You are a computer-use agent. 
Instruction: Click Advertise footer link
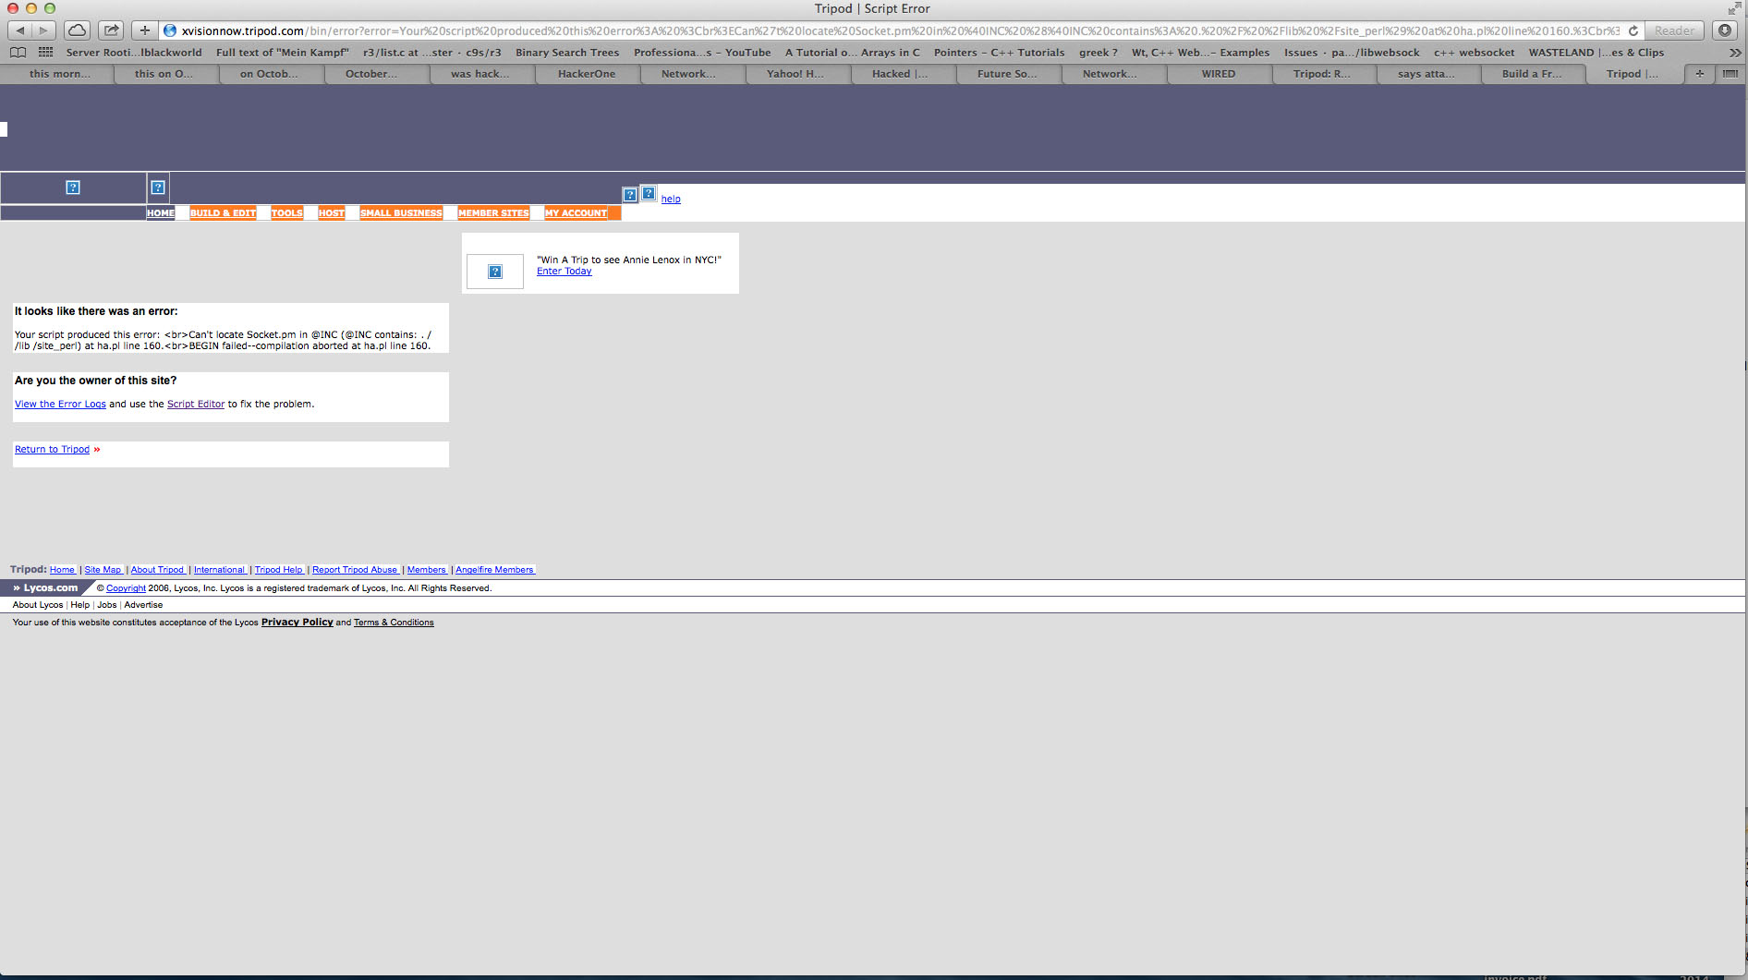(x=143, y=605)
